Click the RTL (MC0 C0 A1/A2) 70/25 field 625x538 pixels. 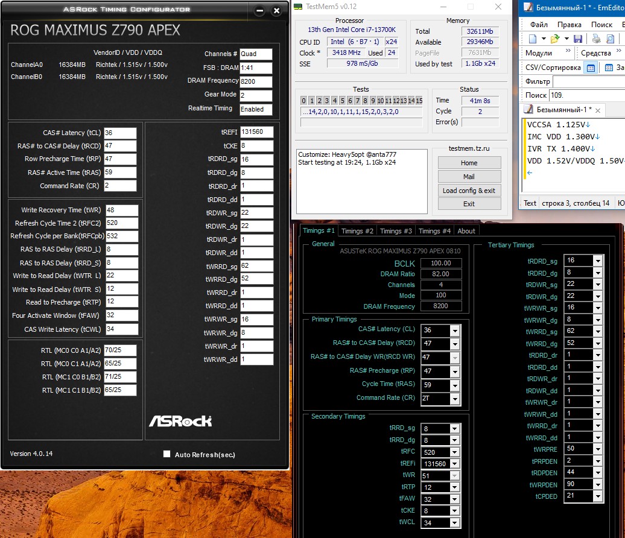pyautogui.click(x=120, y=350)
